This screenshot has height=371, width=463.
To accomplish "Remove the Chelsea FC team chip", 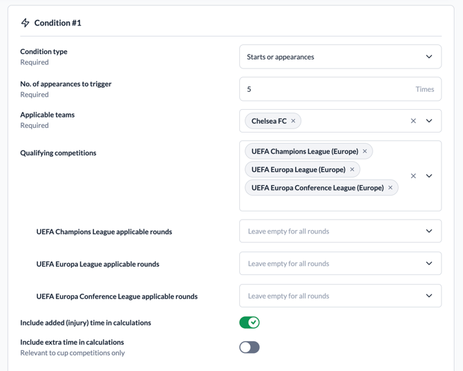I will [x=293, y=121].
